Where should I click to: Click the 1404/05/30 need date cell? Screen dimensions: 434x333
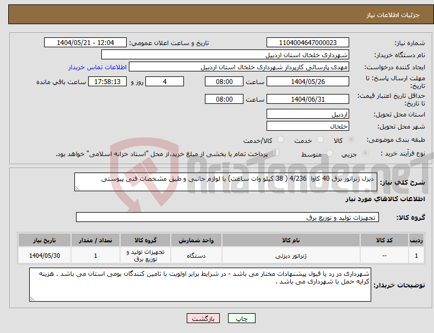point(45,256)
